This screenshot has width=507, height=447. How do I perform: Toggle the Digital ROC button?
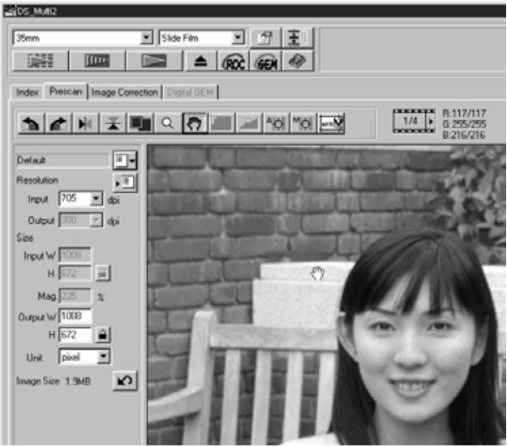(234, 62)
